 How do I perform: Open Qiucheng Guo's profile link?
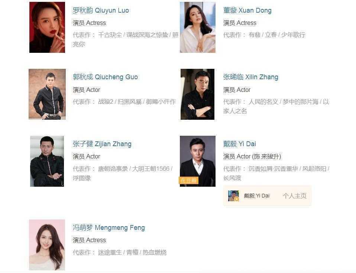105,77
